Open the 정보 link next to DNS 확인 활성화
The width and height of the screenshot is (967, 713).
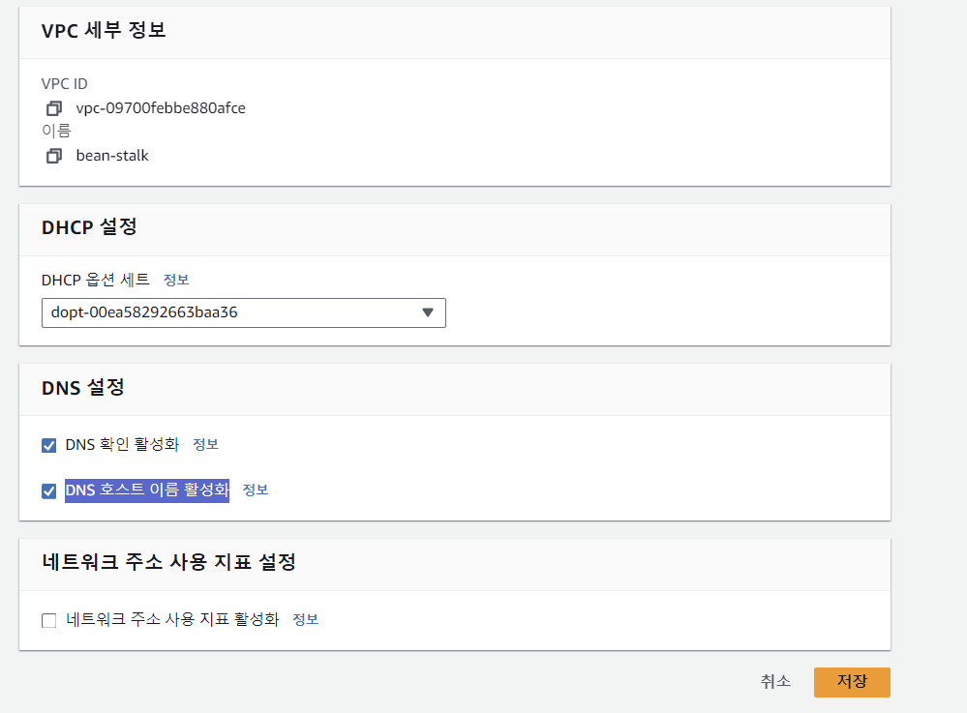click(205, 444)
